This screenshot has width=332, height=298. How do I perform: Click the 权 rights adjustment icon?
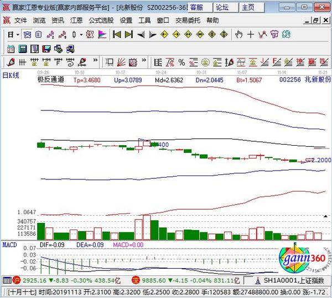tap(90, 35)
